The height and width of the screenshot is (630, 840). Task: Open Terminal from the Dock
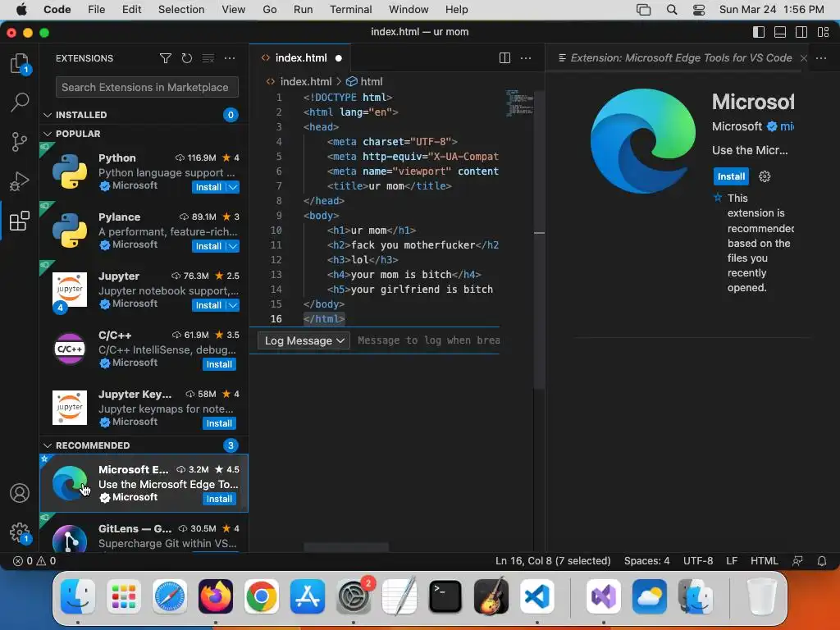[445, 596]
